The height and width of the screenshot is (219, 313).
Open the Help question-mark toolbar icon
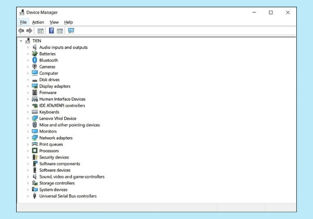pyautogui.click(x=51, y=31)
